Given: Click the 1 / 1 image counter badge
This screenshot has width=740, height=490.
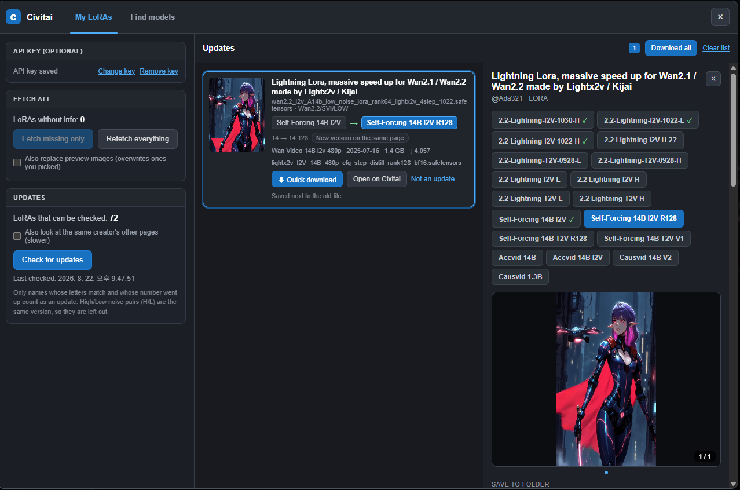Looking at the screenshot, I should coord(705,456).
